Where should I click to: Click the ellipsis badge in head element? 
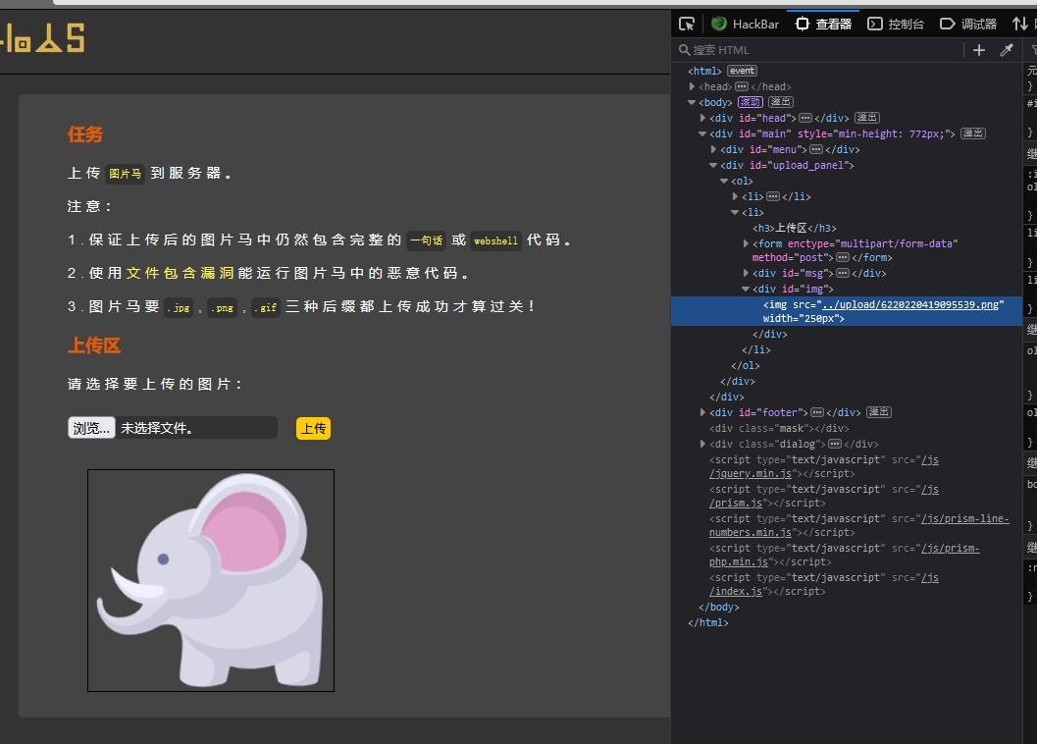(x=742, y=86)
